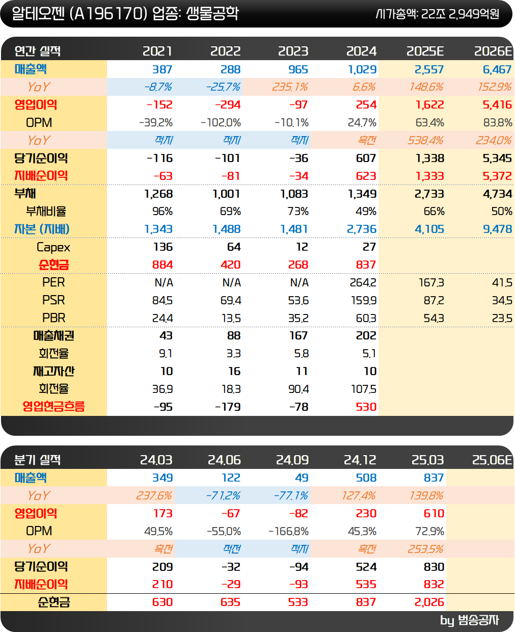Select Capex value 136
Image resolution: width=515 pixels, height=632 pixels.
coord(163,247)
